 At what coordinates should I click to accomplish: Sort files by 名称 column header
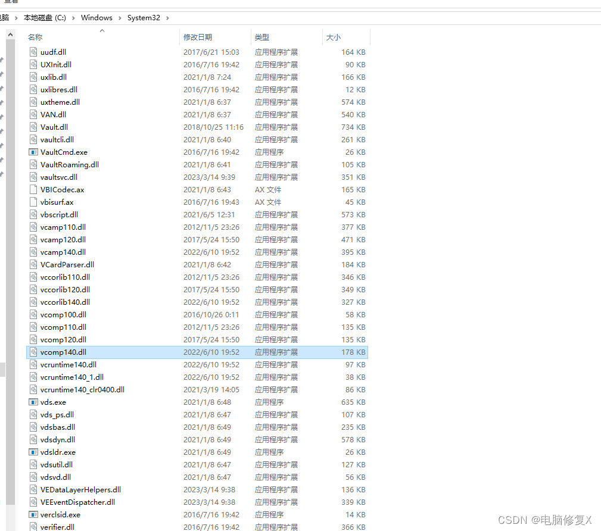(x=35, y=37)
